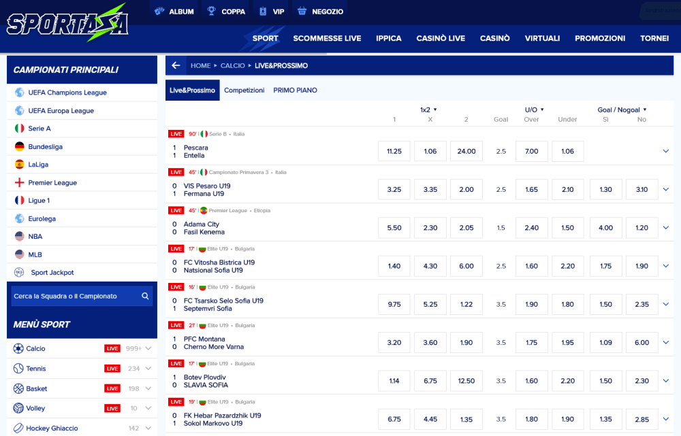Click the UEFA Champions League globe icon
Screen dimensions: 681x436
[20, 93]
